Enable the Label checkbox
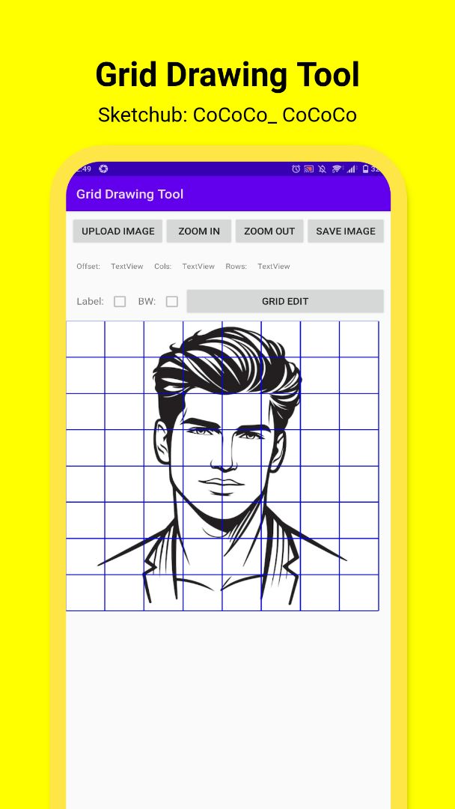The width and height of the screenshot is (455, 809). click(x=120, y=301)
